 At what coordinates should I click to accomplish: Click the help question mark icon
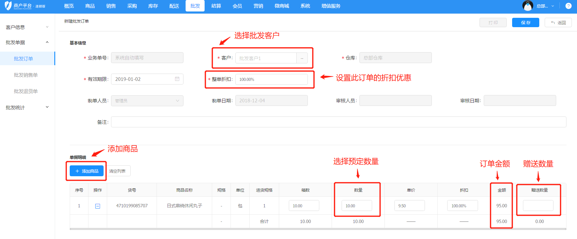568,6
